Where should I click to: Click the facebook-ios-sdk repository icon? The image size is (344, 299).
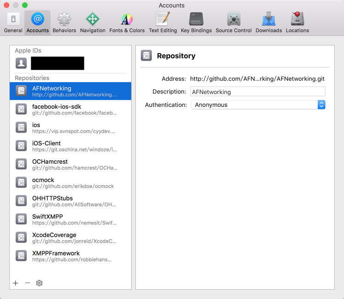point(21,109)
